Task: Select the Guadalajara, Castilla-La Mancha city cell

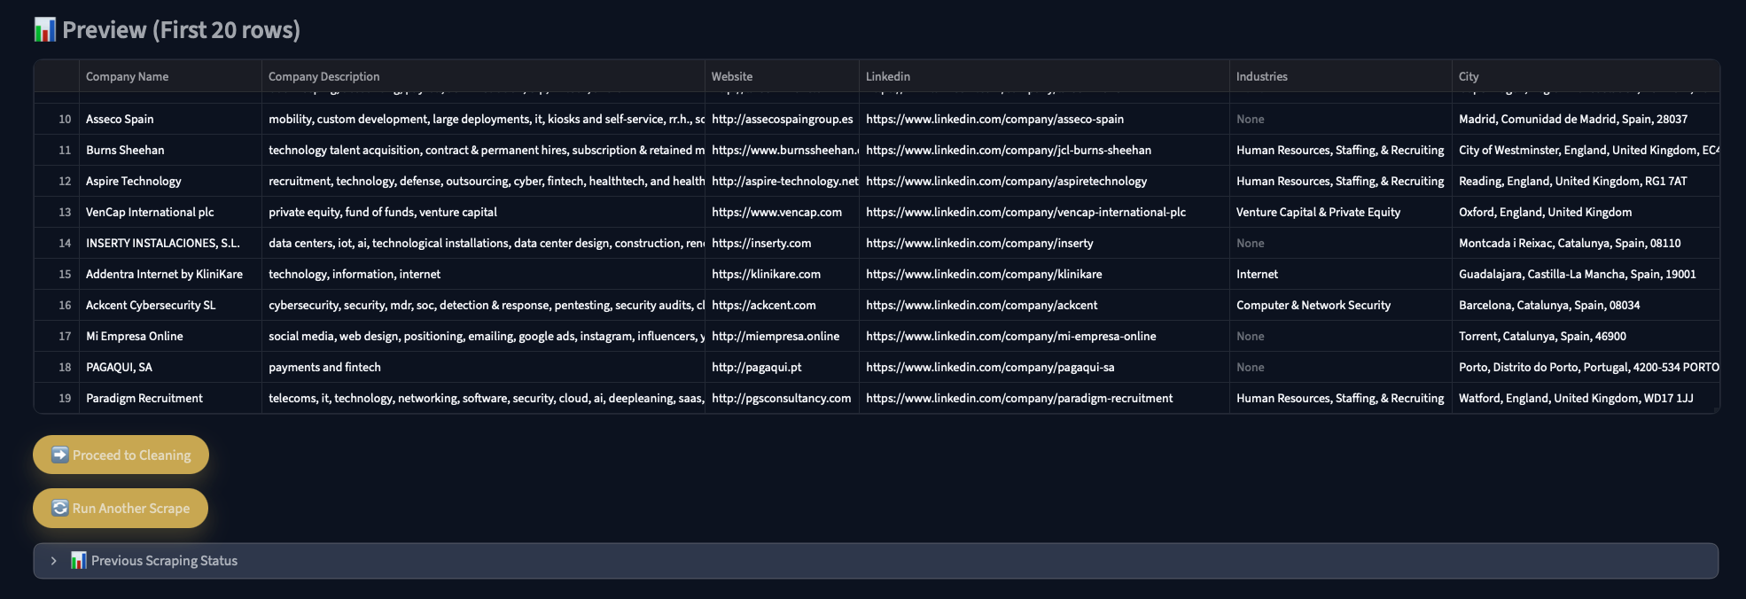Action: pyautogui.click(x=1586, y=274)
